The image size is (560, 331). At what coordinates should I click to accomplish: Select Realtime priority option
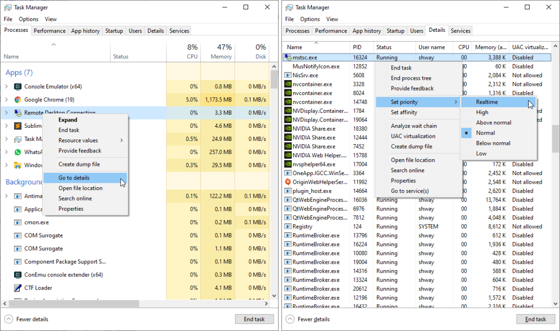pyautogui.click(x=487, y=102)
